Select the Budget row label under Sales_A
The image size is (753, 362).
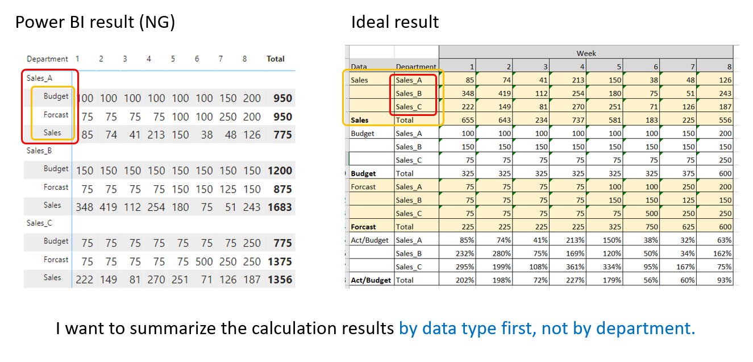coord(56,97)
